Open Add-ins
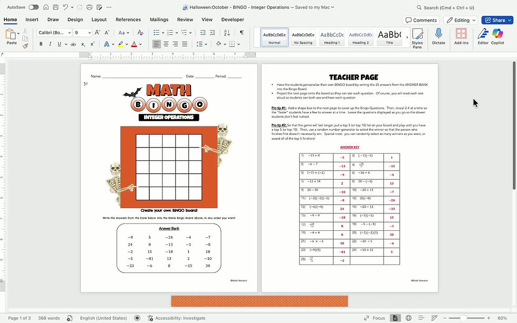Screen dimensions: 517x323 [461, 36]
